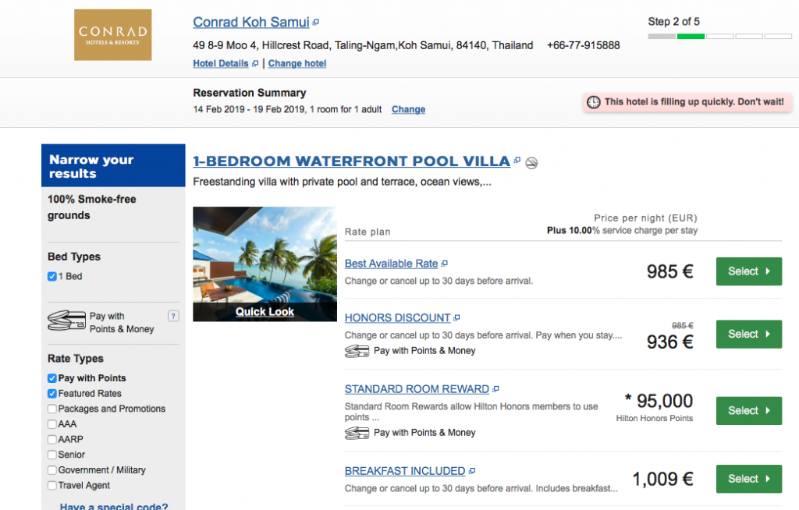The image size is (799, 510).
Task: Select the Best Available Rate at 985 €
Action: pos(748,271)
